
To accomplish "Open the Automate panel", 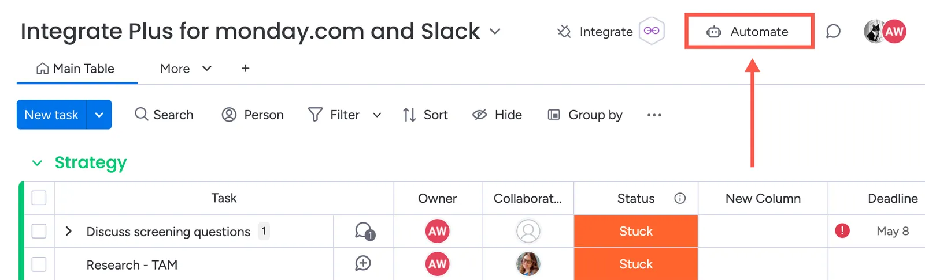I will 748,32.
